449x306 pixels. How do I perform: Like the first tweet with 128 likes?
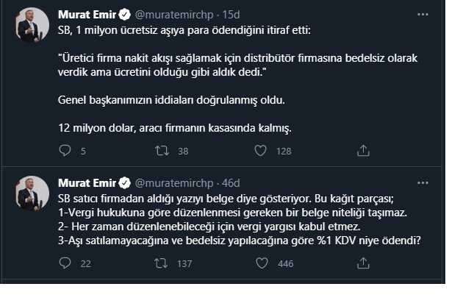point(260,152)
